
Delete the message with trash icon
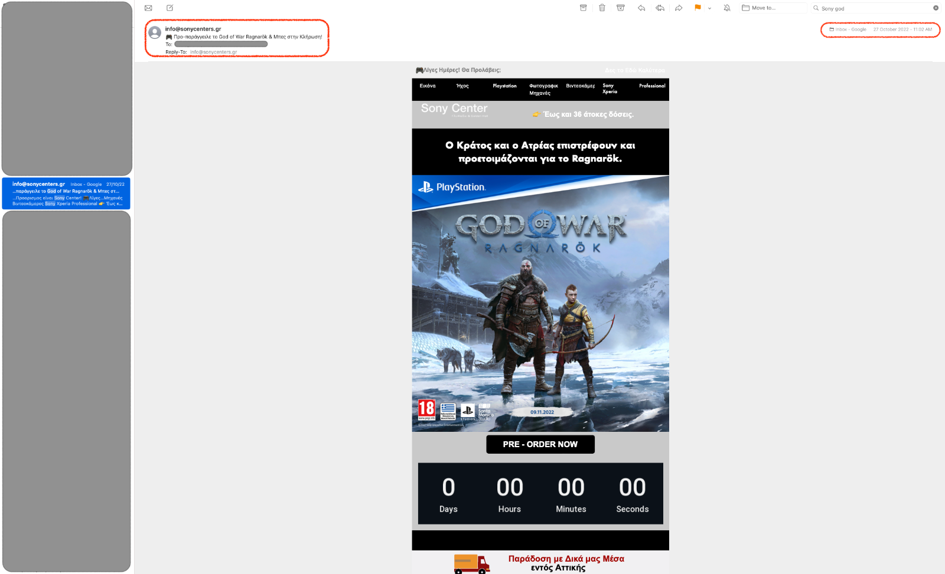click(x=602, y=8)
